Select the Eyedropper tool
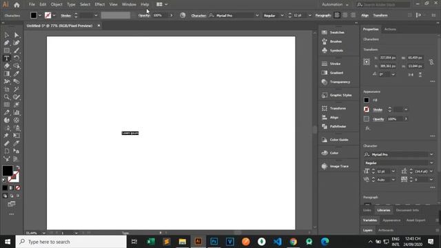441x248 pixels. click(17, 74)
